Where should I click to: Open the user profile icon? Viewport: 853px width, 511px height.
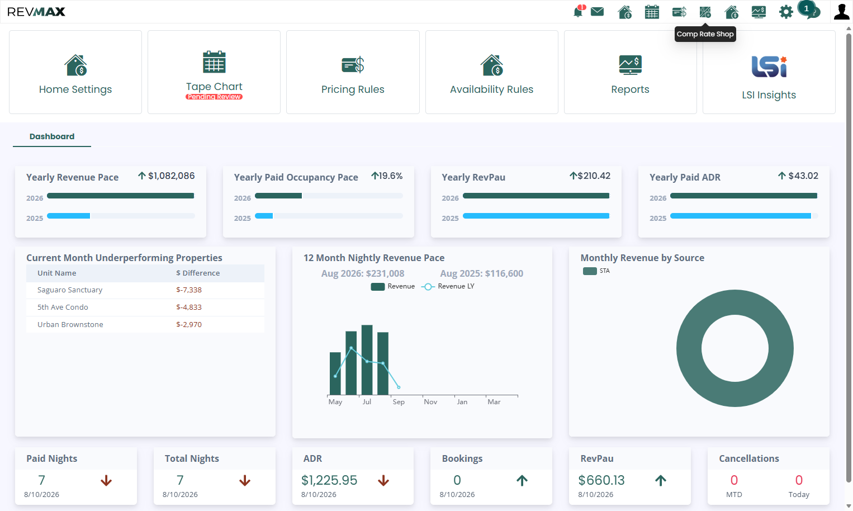point(841,12)
